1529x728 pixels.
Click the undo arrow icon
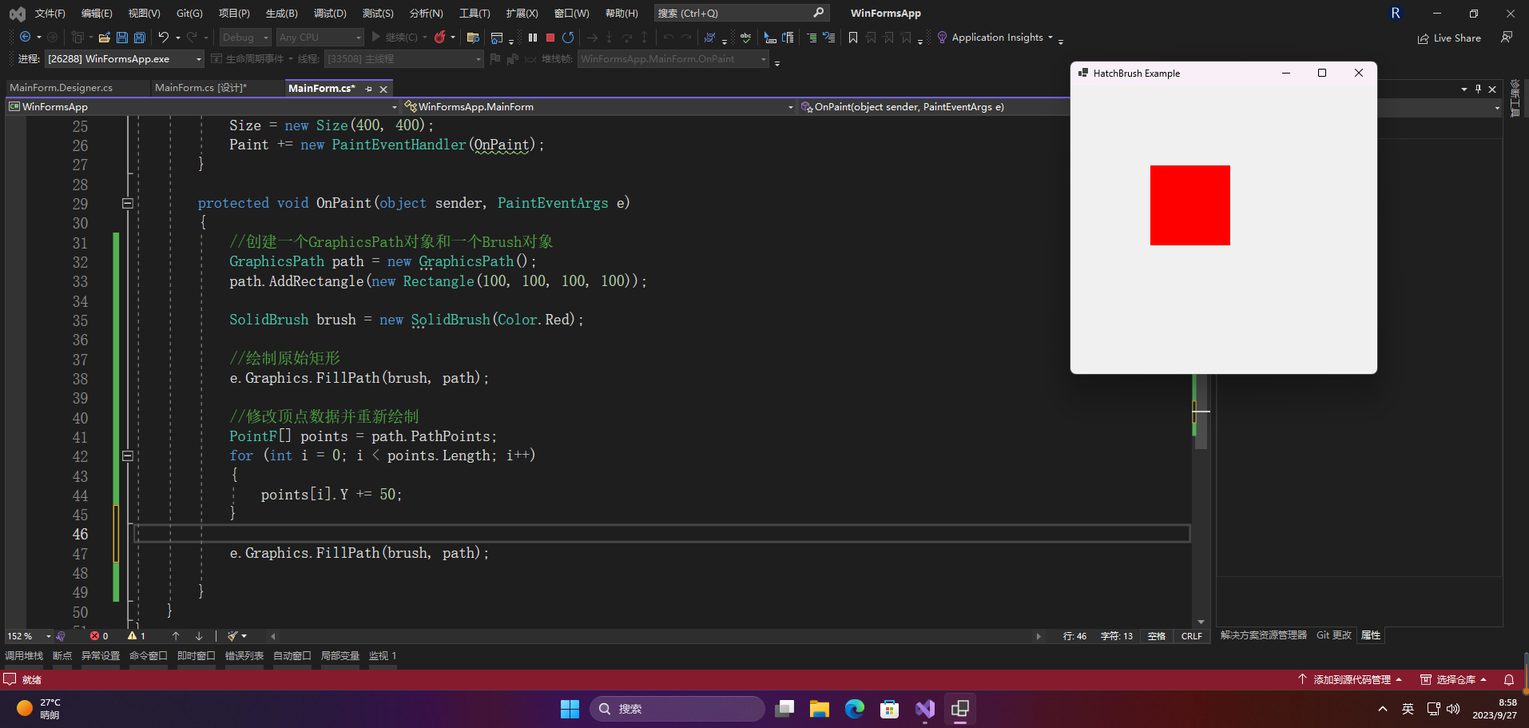pos(163,37)
